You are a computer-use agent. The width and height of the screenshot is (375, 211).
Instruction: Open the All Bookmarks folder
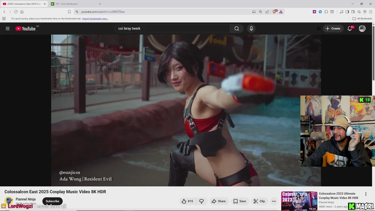click(x=362, y=18)
